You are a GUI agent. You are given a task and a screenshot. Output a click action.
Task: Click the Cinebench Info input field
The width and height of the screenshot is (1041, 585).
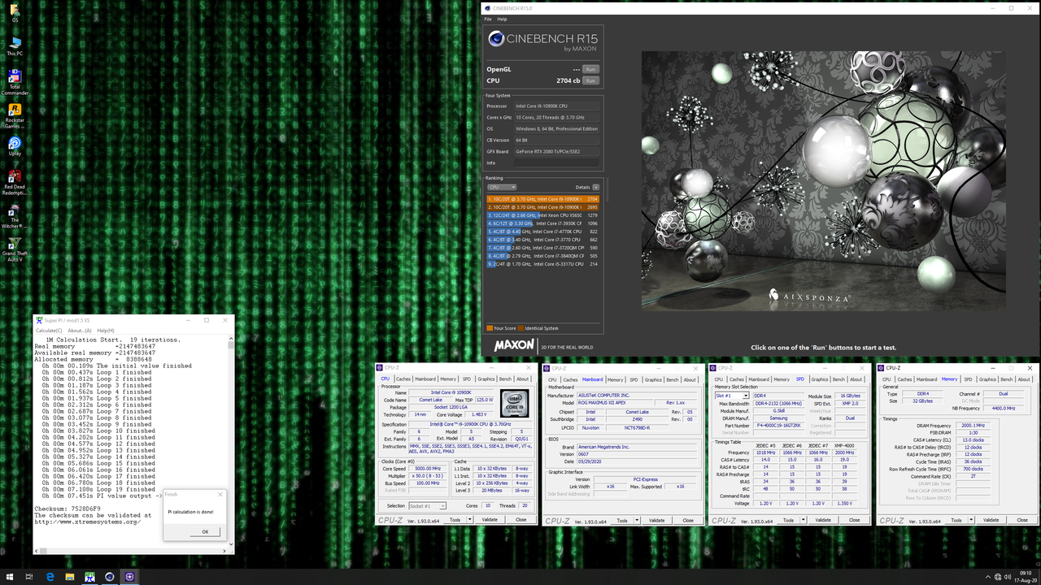tap(558, 162)
